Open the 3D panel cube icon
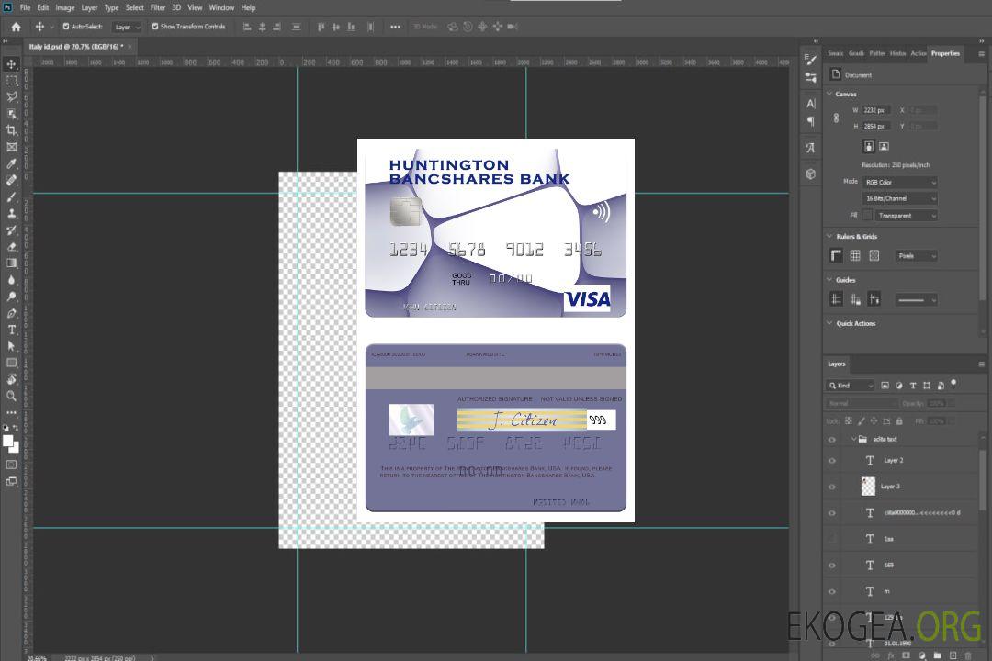Image resolution: width=992 pixels, height=661 pixels. [x=810, y=174]
